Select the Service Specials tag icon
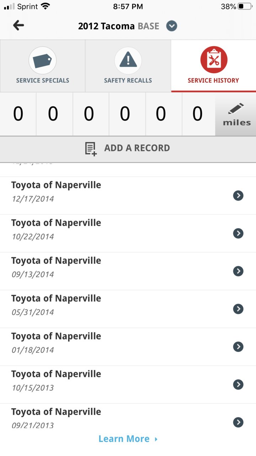 (42, 61)
